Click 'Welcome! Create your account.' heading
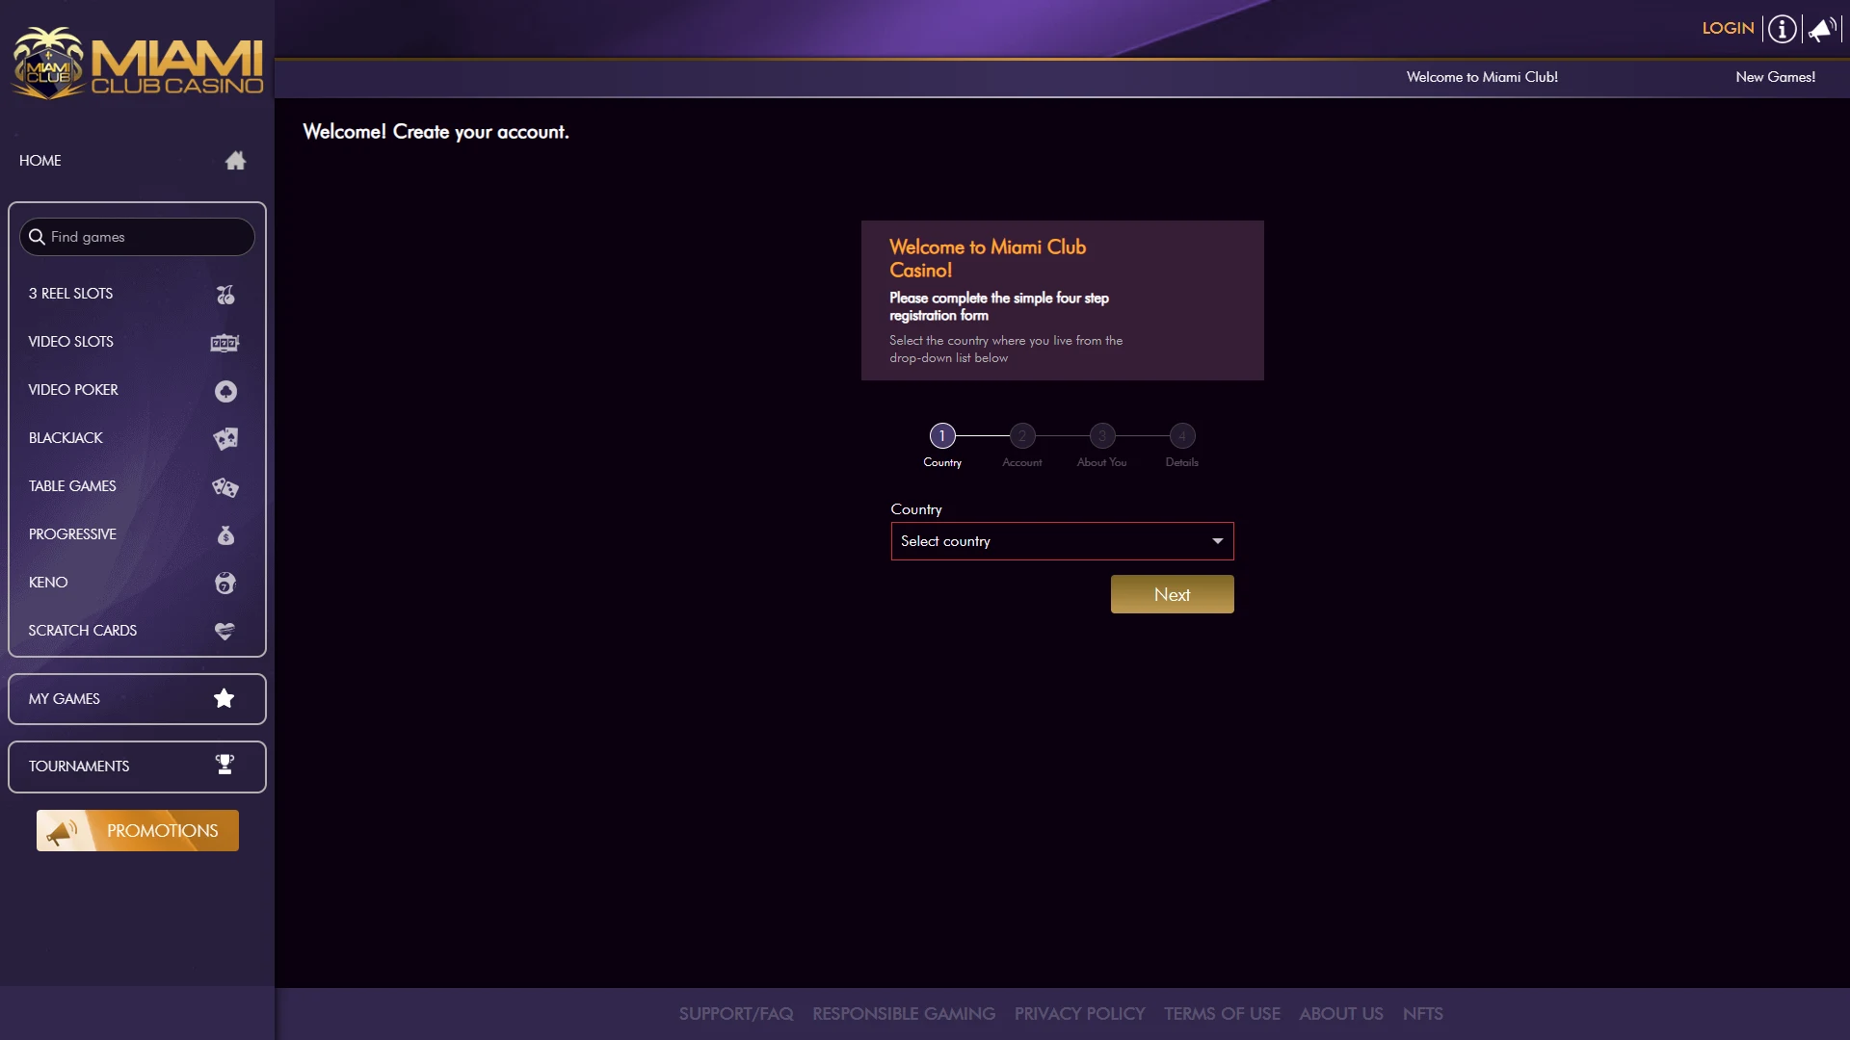This screenshot has width=1850, height=1040. [436, 132]
